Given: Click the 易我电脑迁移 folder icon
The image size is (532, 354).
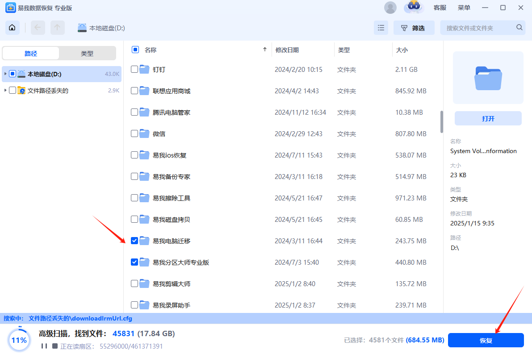Looking at the screenshot, I should point(145,241).
